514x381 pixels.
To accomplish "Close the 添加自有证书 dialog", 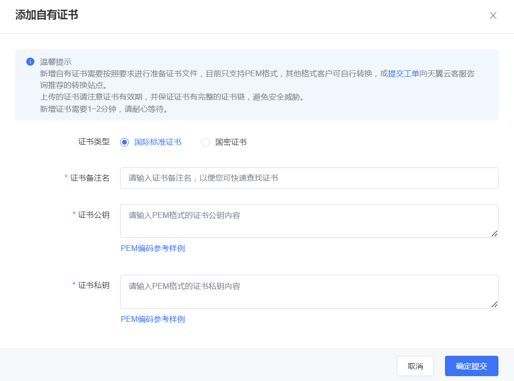I will pyautogui.click(x=493, y=16).
